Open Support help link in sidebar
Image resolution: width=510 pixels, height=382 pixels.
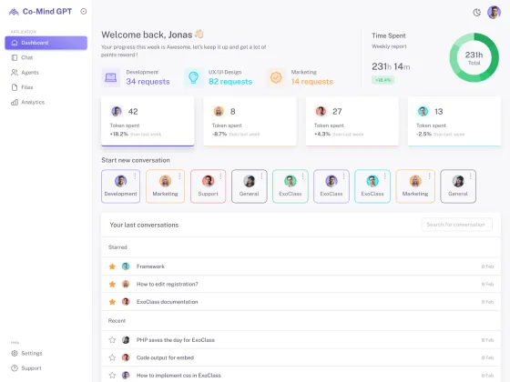point(26,368)
